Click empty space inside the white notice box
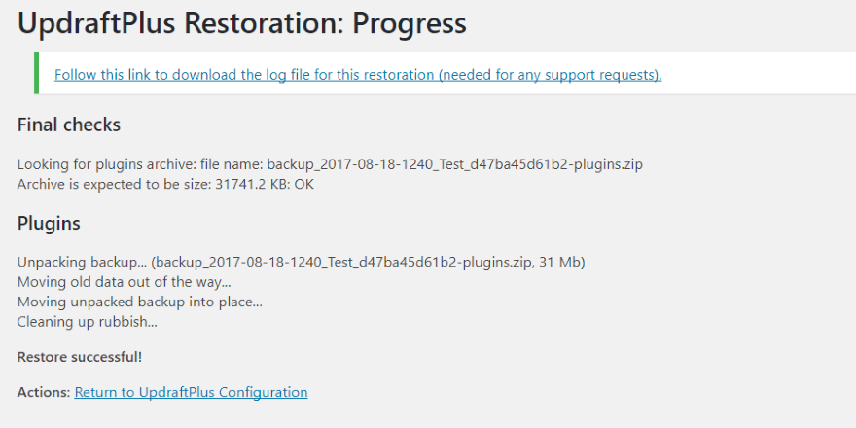Viewport: 856px width, 428px height. [759, 73]
